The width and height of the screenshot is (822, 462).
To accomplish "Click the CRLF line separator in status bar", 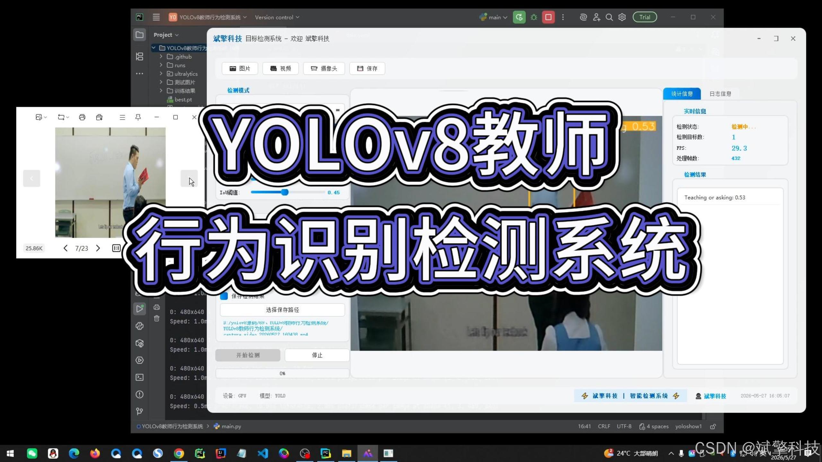I will (x=604, y=426).
